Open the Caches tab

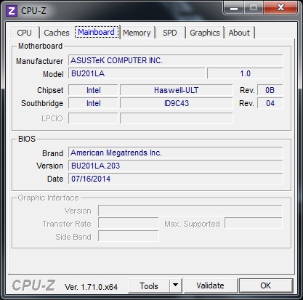point(57,33)
